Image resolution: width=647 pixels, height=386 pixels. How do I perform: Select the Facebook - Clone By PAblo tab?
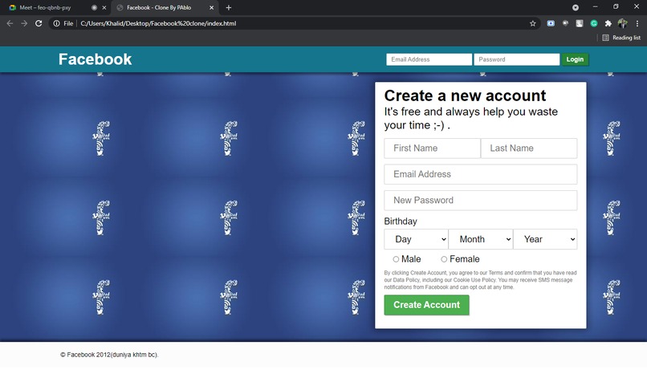pyautogui.click(x=165, y=7)
